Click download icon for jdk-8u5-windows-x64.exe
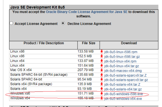This screenshot has height=107, width=162. tap(102, 98)
